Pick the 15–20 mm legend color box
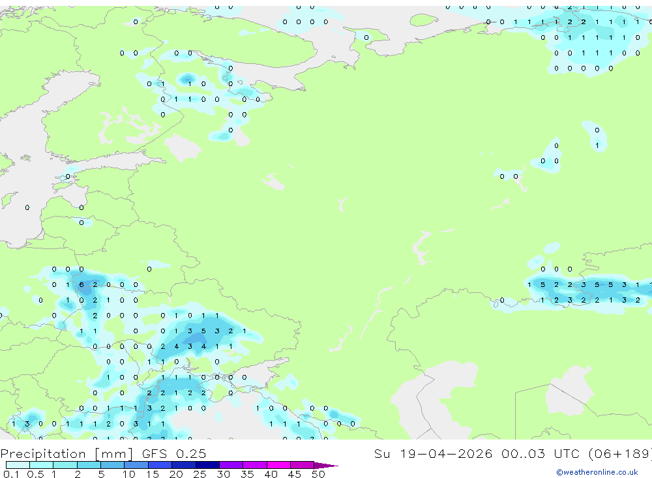Viewport: 652px width, 478px height. coord(160,465)
